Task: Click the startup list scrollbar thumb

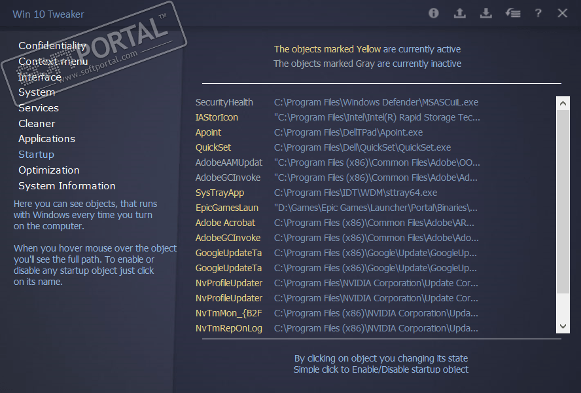Action: (x=563, y=202)
